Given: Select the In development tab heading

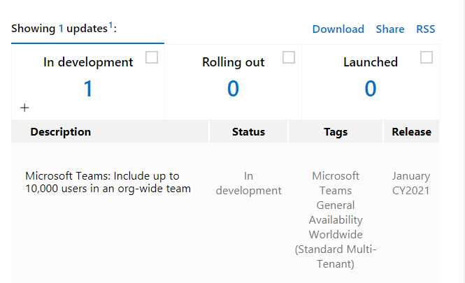Looking at the screenshot, I should (88, 62).
